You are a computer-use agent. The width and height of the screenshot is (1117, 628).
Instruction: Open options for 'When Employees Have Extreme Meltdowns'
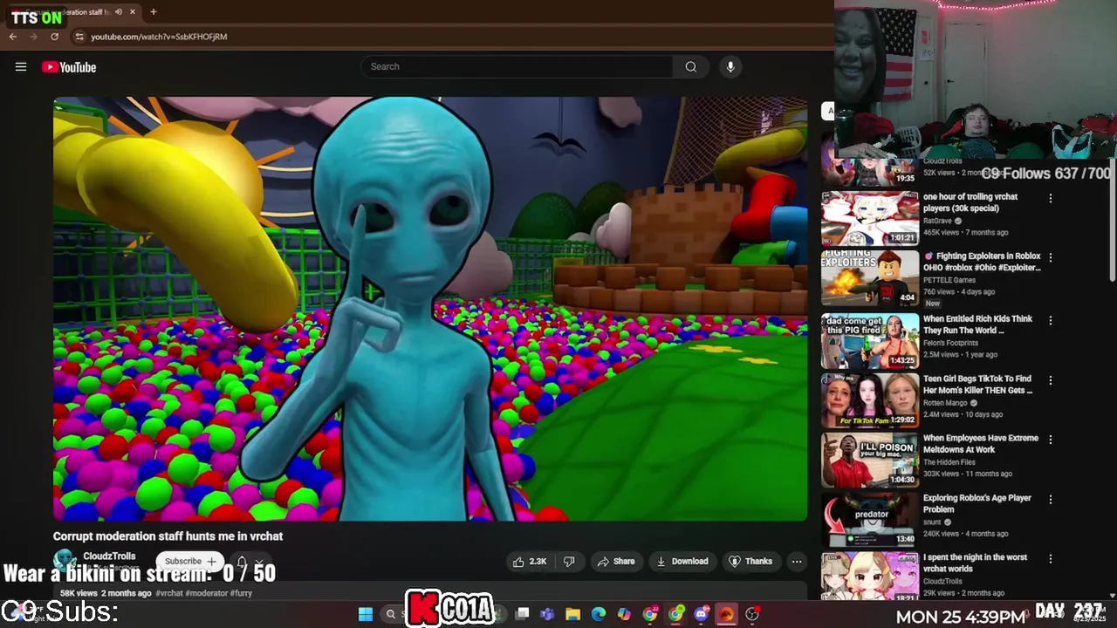(x=1051, y=440)
